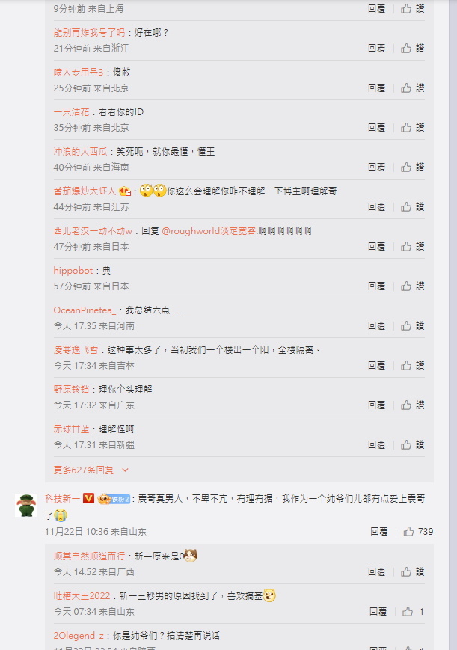
Task: Click username 凌寒逸飞雪
Action: click(x=76, y=350)
